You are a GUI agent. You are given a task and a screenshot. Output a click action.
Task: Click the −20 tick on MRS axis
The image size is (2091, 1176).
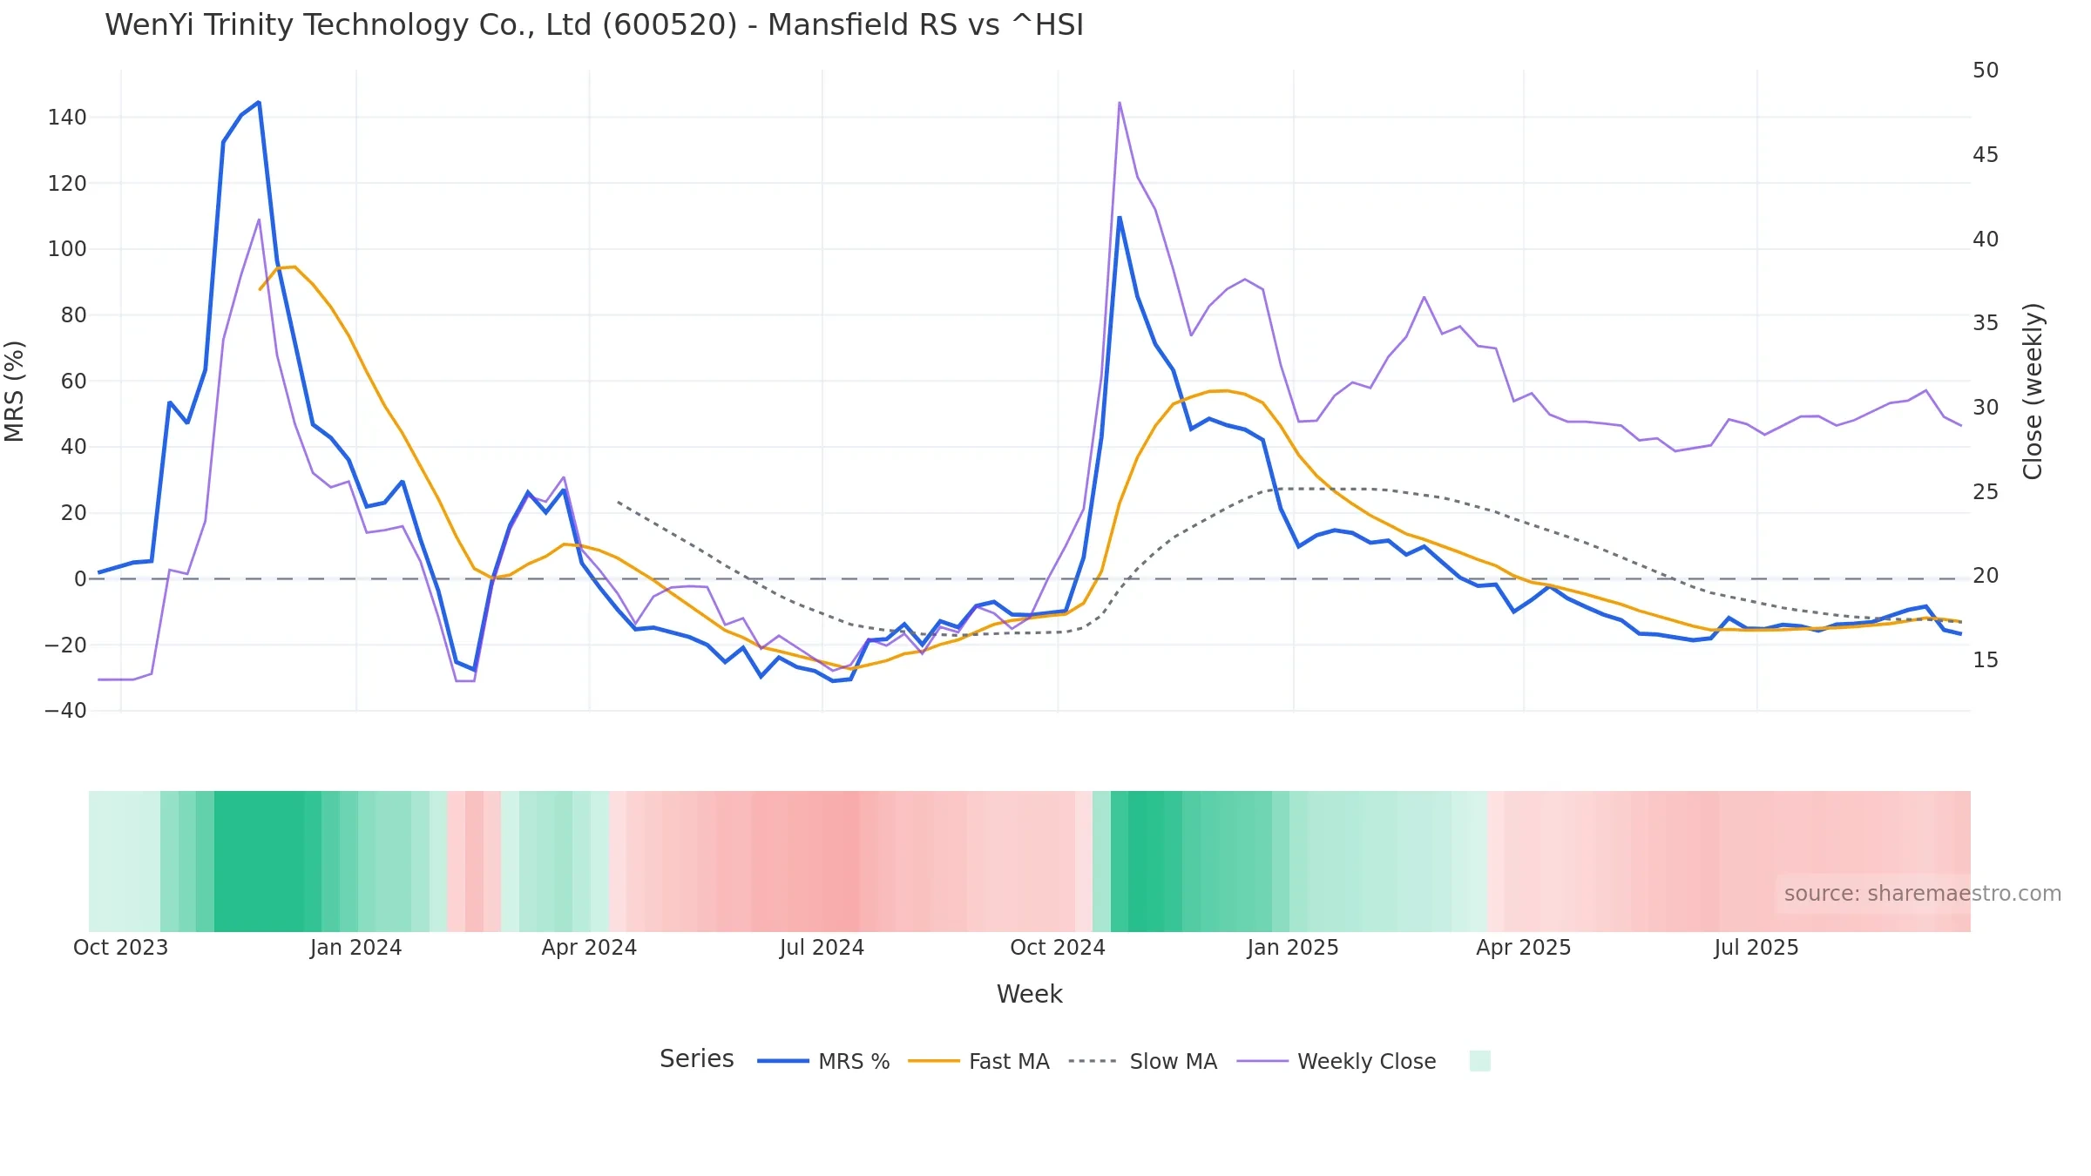coord(66,645)
